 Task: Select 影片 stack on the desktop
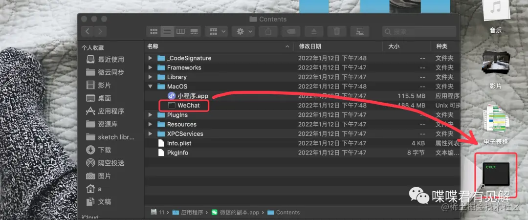[495, 70]
